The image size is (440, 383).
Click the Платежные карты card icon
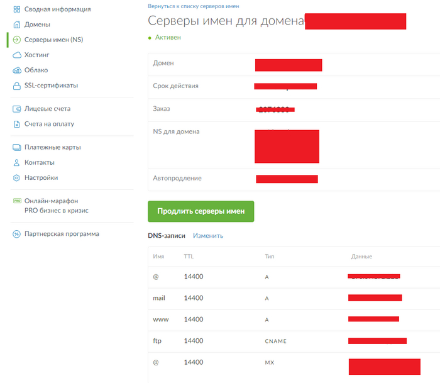(x=17, y=147)
